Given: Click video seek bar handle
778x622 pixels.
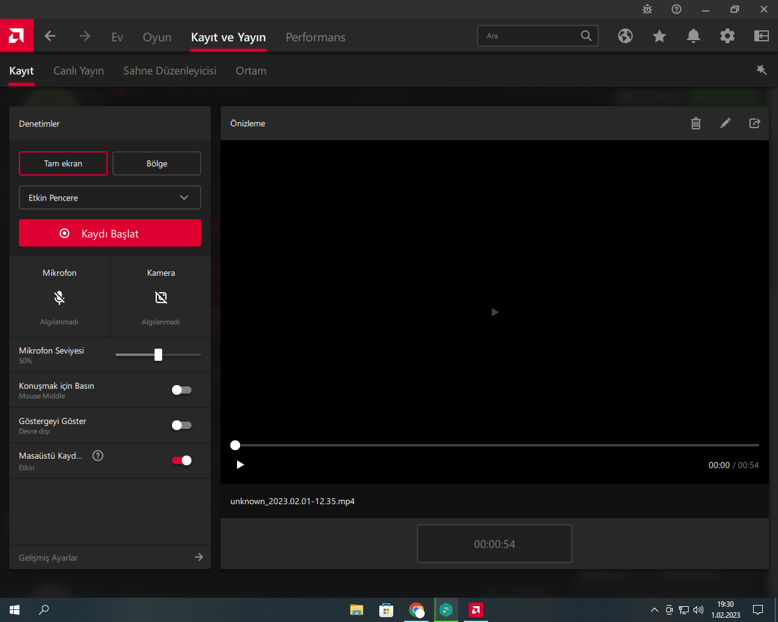Looking at the screenshot, I should click(x=235, y=445).
